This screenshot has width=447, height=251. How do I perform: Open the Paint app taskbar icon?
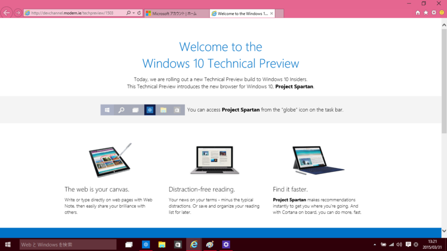(210, 244)
